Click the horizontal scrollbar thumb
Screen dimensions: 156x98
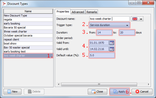(99, 84)
